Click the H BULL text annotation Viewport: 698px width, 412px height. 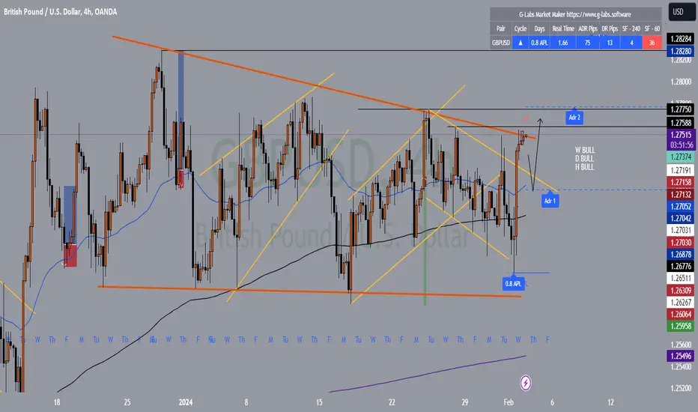point(584,167)
